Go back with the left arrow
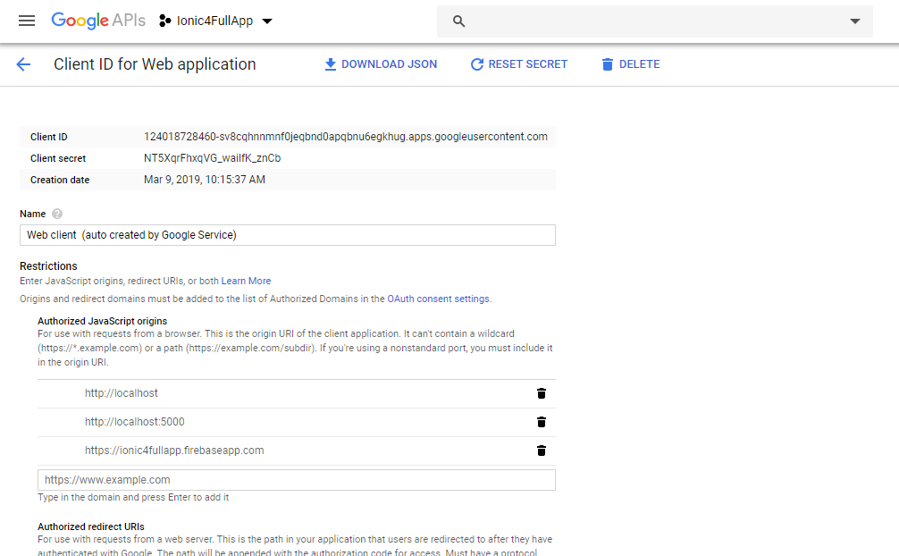Viewport: 899px width, 556px height. 23,64
